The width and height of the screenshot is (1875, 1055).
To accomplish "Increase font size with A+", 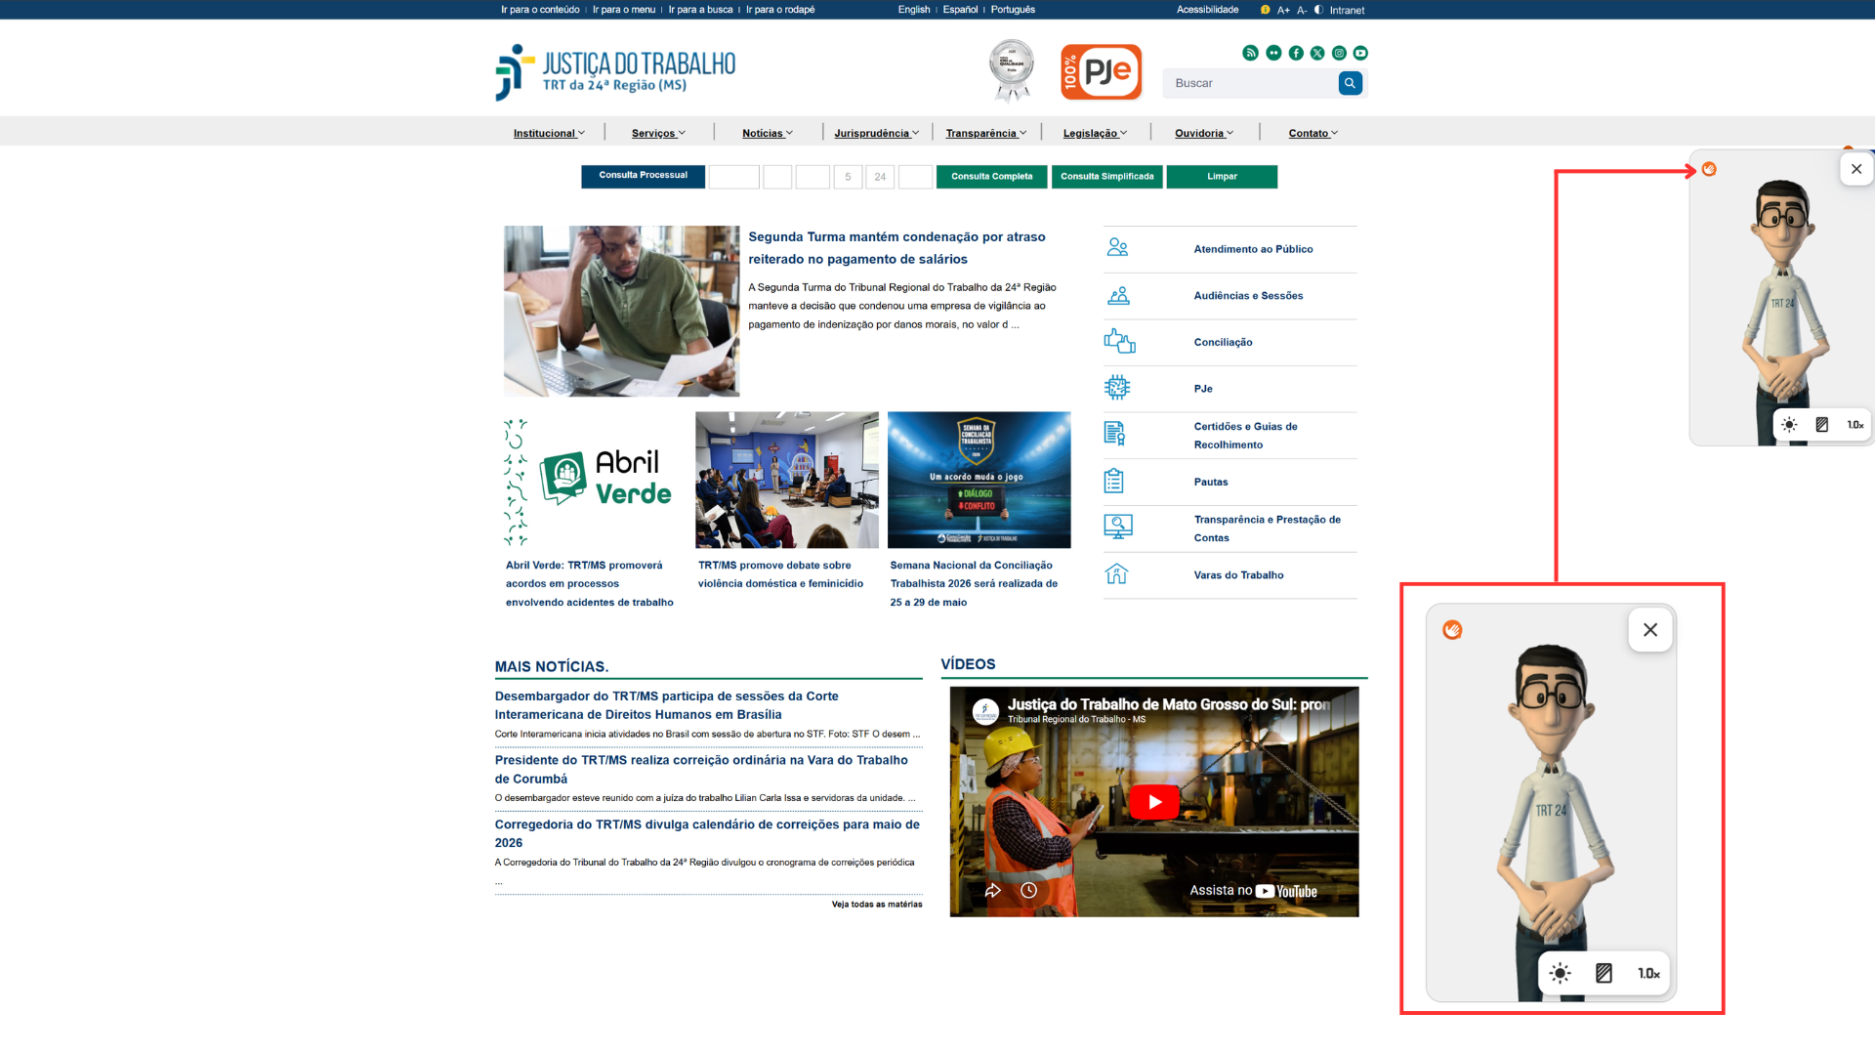I will 1283,10.
